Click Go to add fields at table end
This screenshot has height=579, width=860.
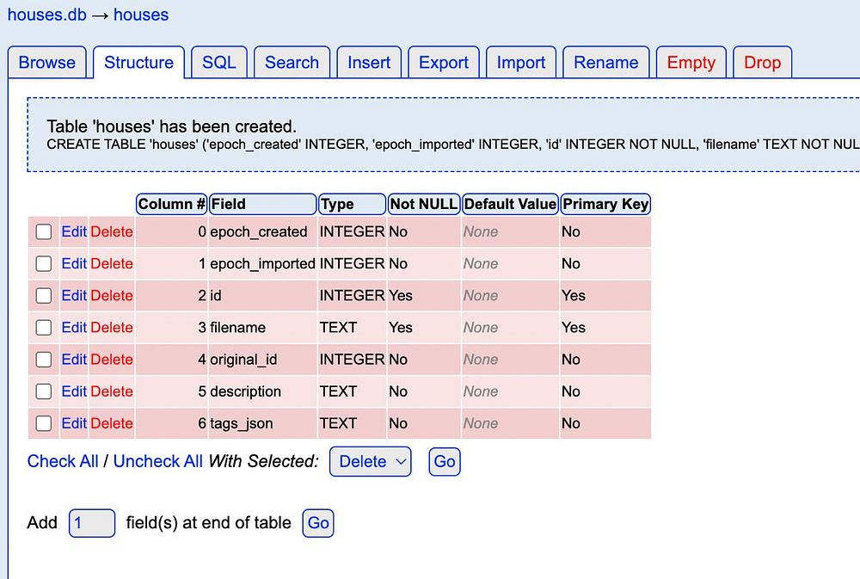pyautogui.click(x=318, y=523)
